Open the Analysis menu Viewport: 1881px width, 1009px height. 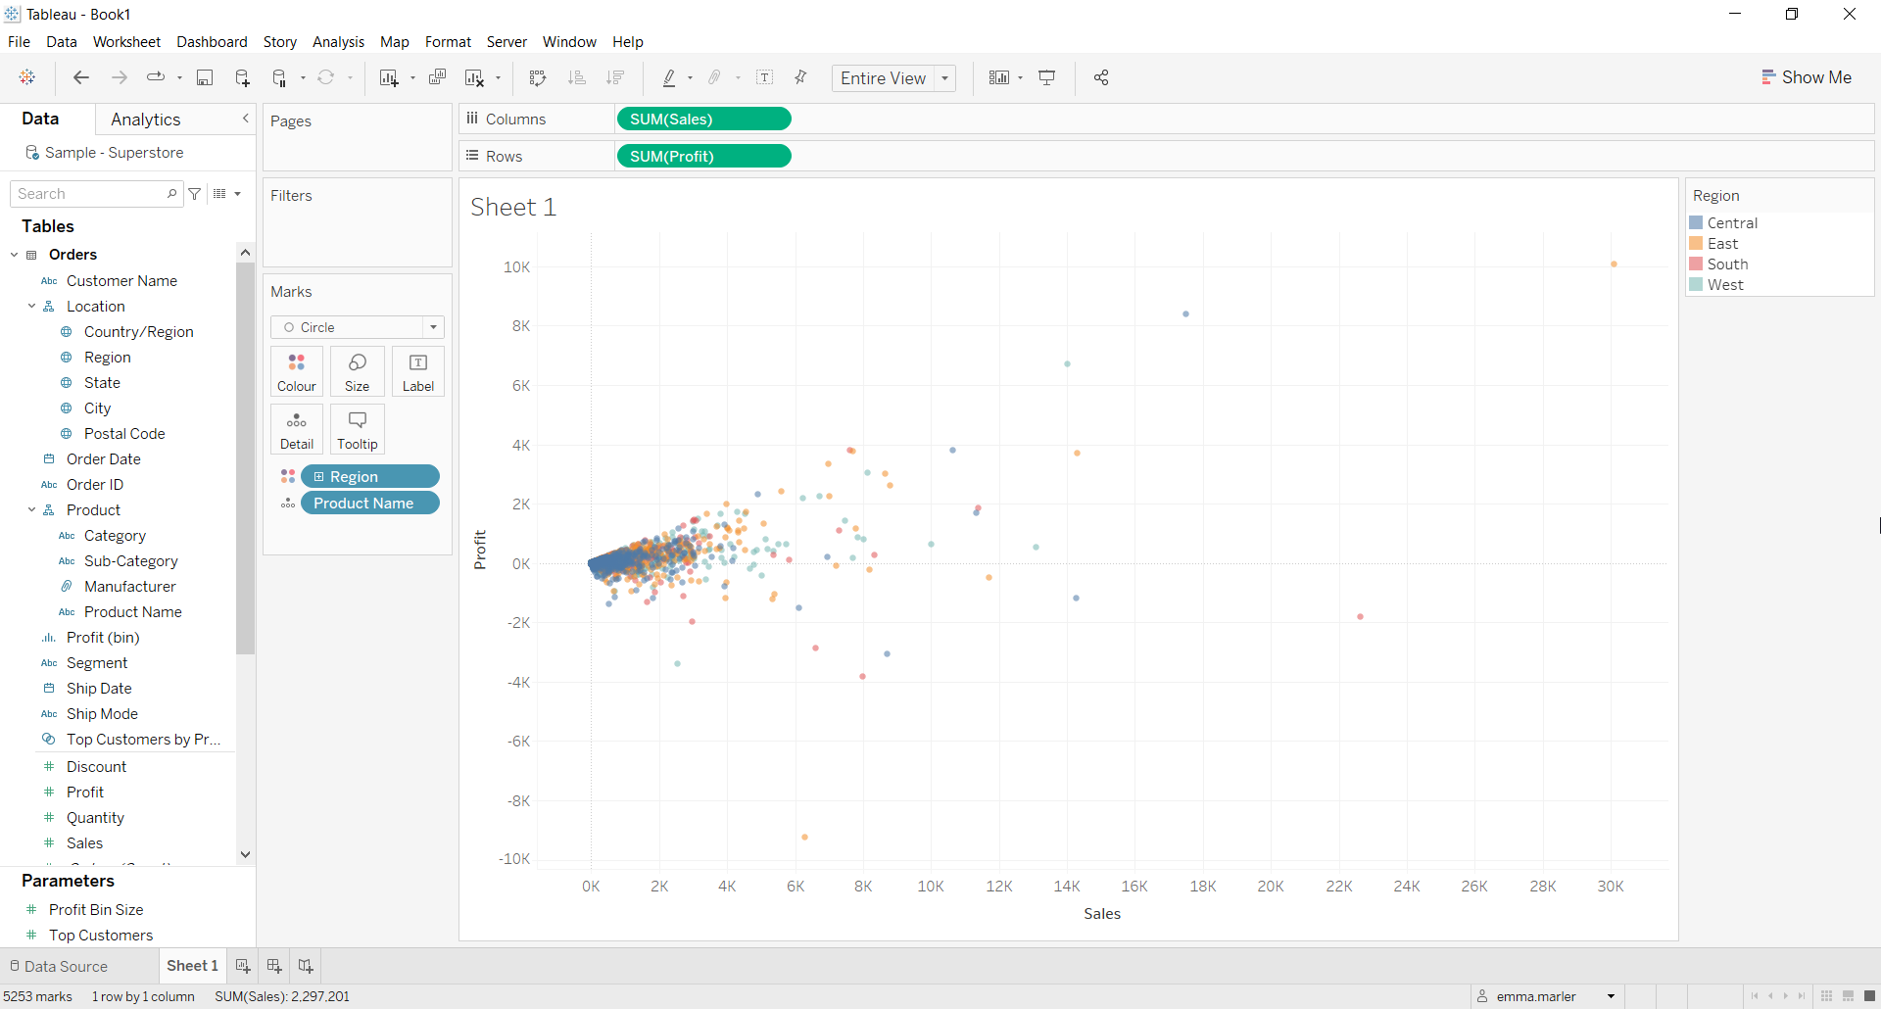tap(338, 42)
